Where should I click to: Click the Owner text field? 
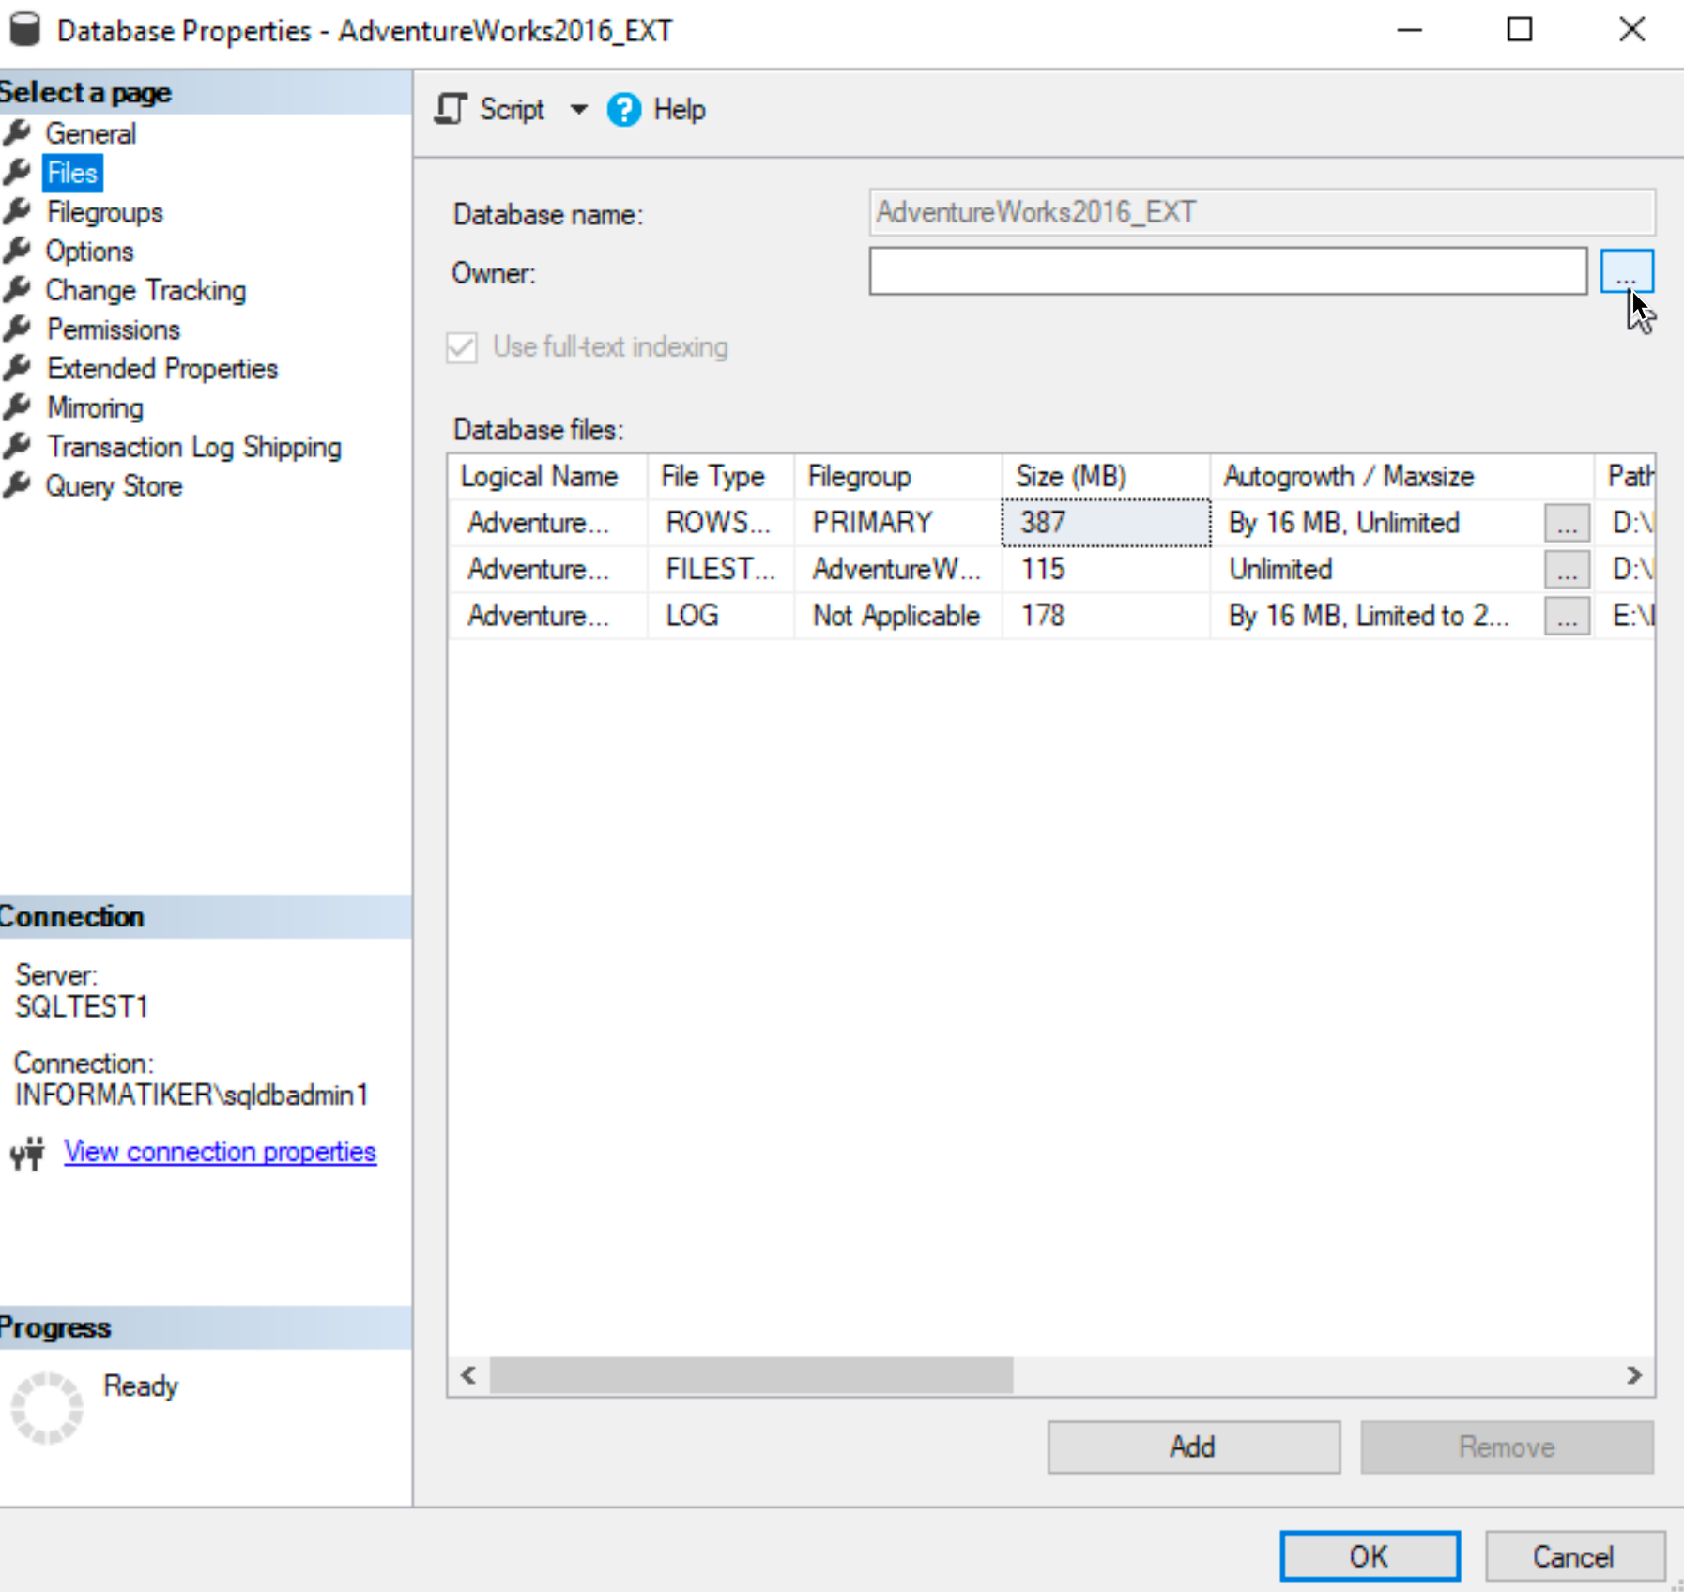tap(1228, 271)
